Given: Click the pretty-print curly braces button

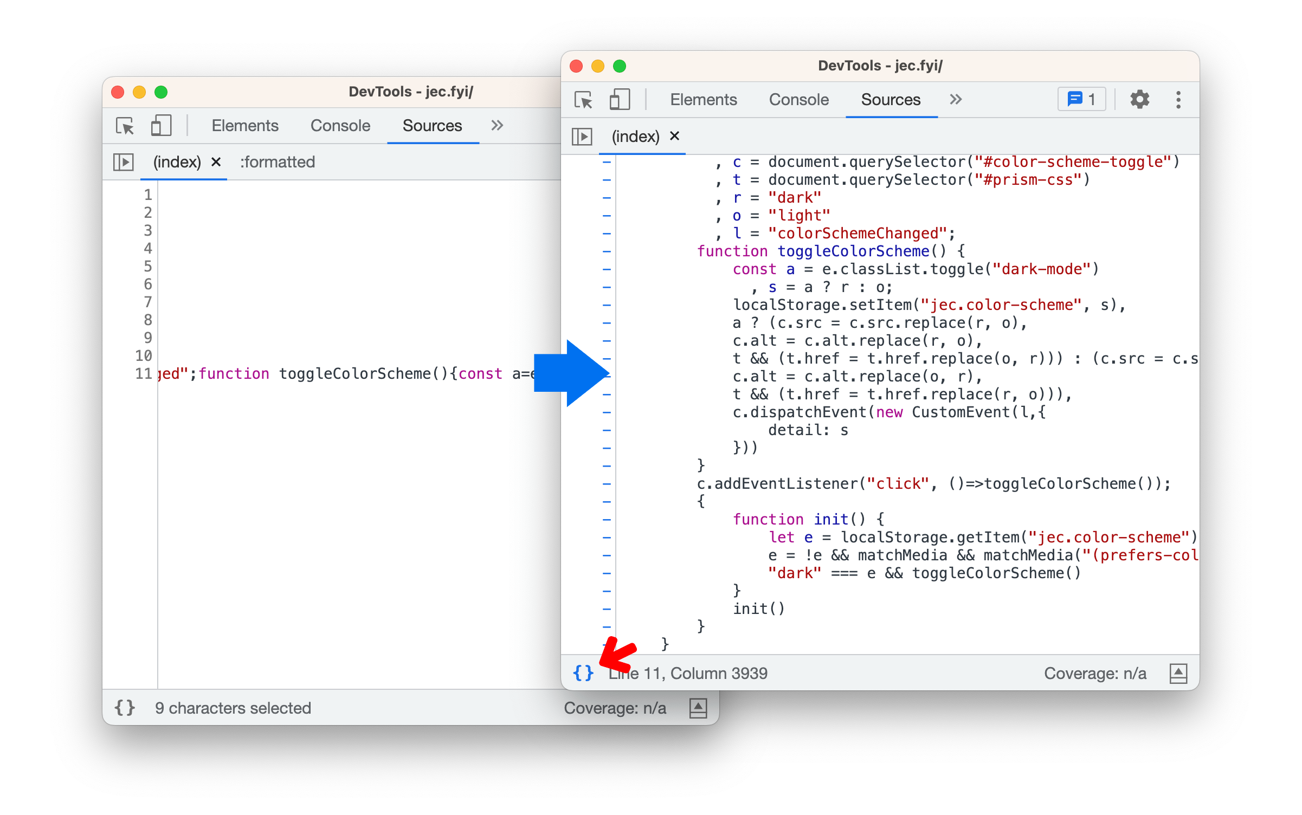Looking at the screenshot, I should pos(583,672).
